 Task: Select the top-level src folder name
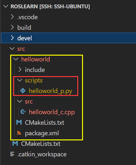tap(21, 49)
